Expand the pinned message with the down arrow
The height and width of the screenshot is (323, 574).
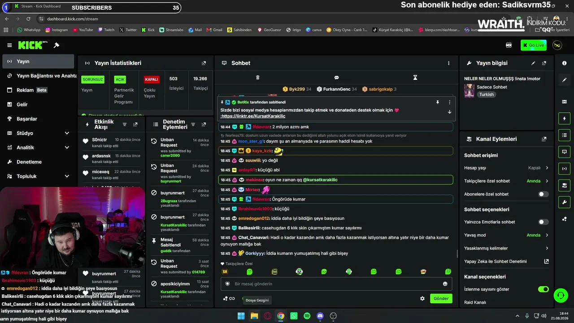tap(449, 112)
